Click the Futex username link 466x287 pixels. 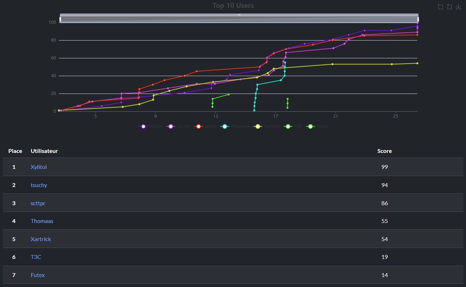pyautogui.click(x=38, y=275)
